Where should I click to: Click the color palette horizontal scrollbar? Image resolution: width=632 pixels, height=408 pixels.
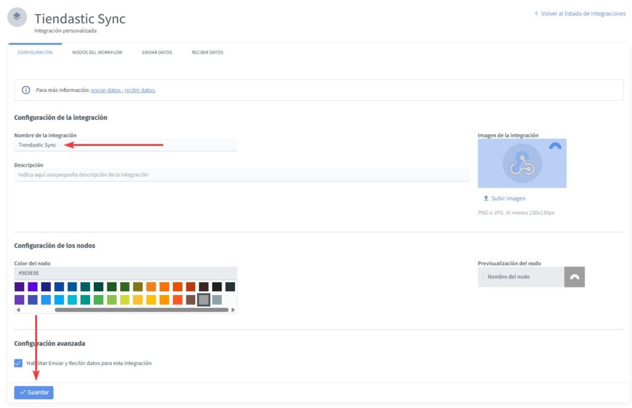pos(141,310)
